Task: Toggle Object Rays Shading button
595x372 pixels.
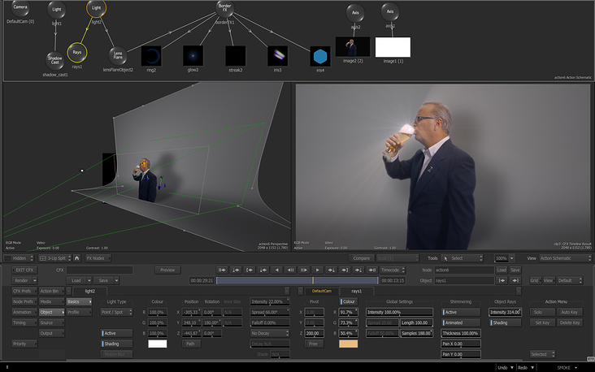Action: (505, 322)
